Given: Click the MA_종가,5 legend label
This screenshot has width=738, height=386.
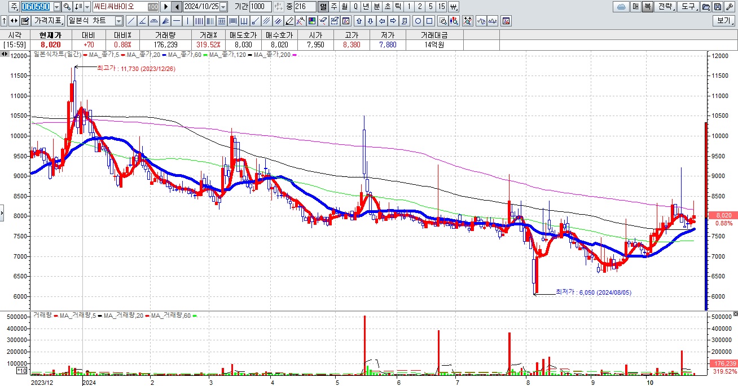Looking at the screenshot, I should pos(103,55).
